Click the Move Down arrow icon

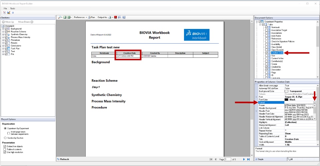(32, 22)
